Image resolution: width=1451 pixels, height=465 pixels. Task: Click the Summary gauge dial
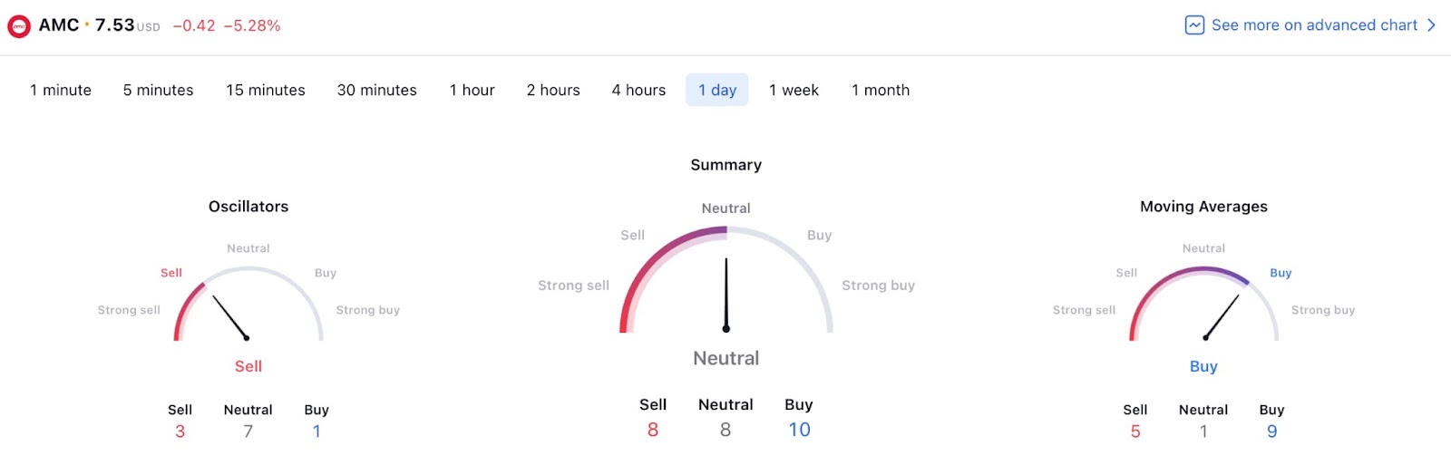point(726,281)
